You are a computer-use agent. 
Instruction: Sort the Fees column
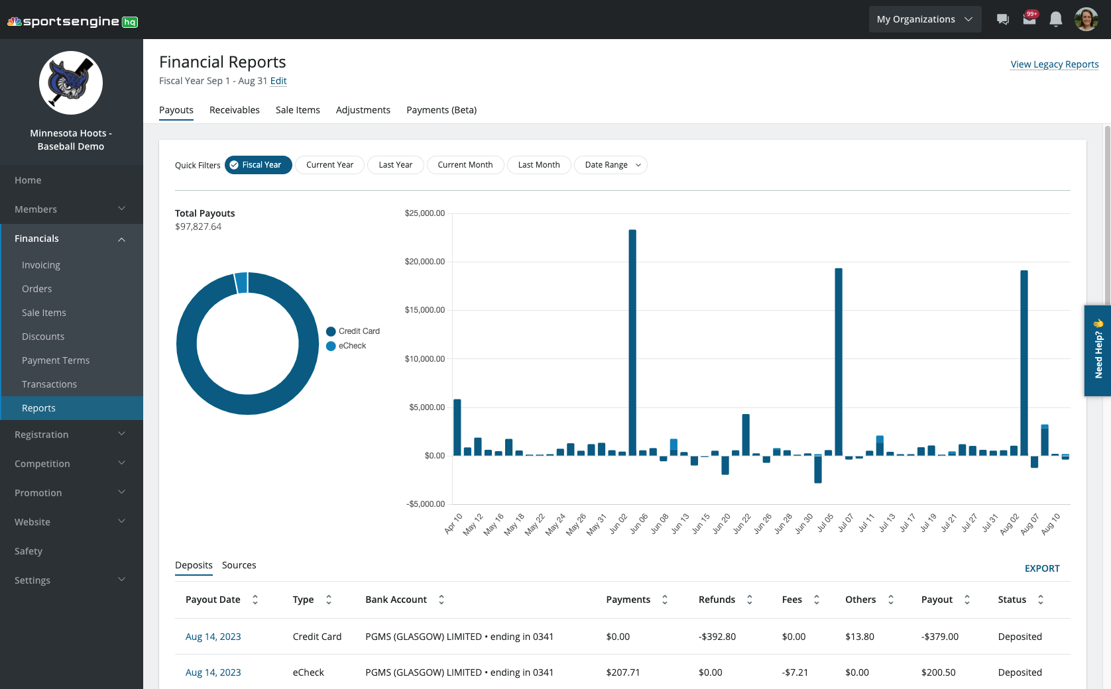(816, 600)
